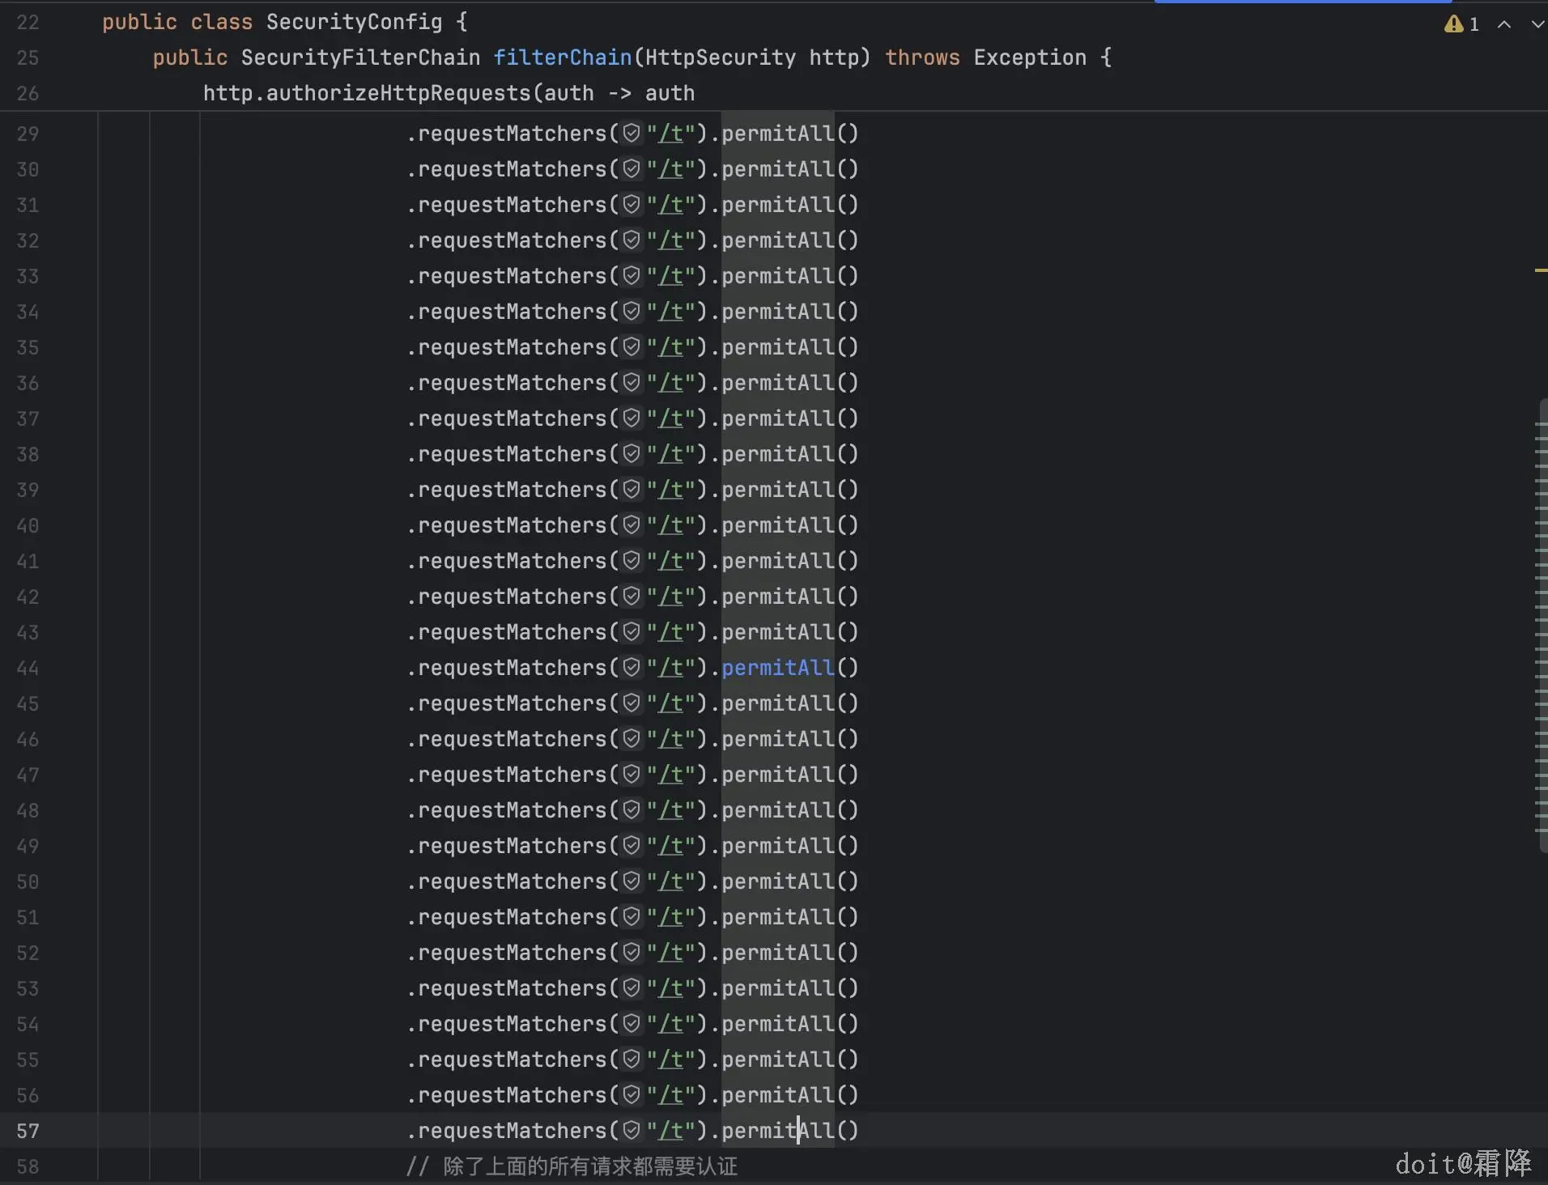
Task: Go to next highlighted problem arrow
Action: coord(1537,24)
